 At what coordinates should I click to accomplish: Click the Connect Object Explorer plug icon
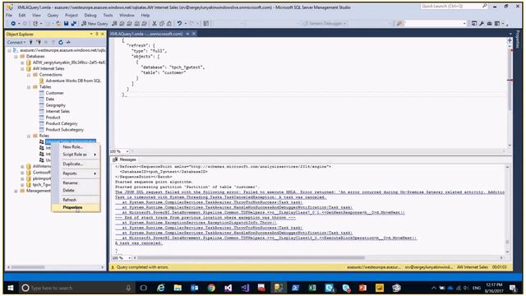pos(31,42)
